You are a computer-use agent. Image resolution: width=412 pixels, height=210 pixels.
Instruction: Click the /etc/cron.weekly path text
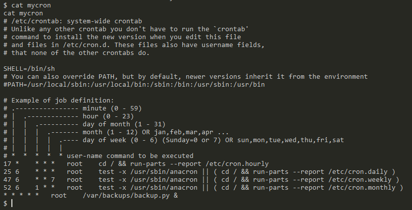pos(360,180)
